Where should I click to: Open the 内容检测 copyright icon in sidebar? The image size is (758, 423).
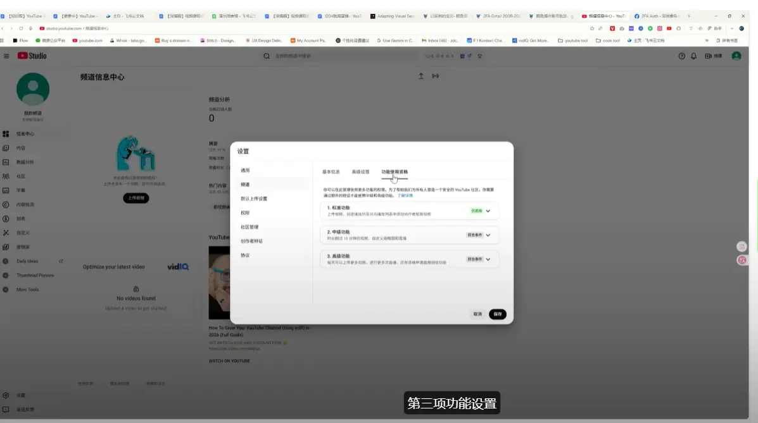click(6, 205)
